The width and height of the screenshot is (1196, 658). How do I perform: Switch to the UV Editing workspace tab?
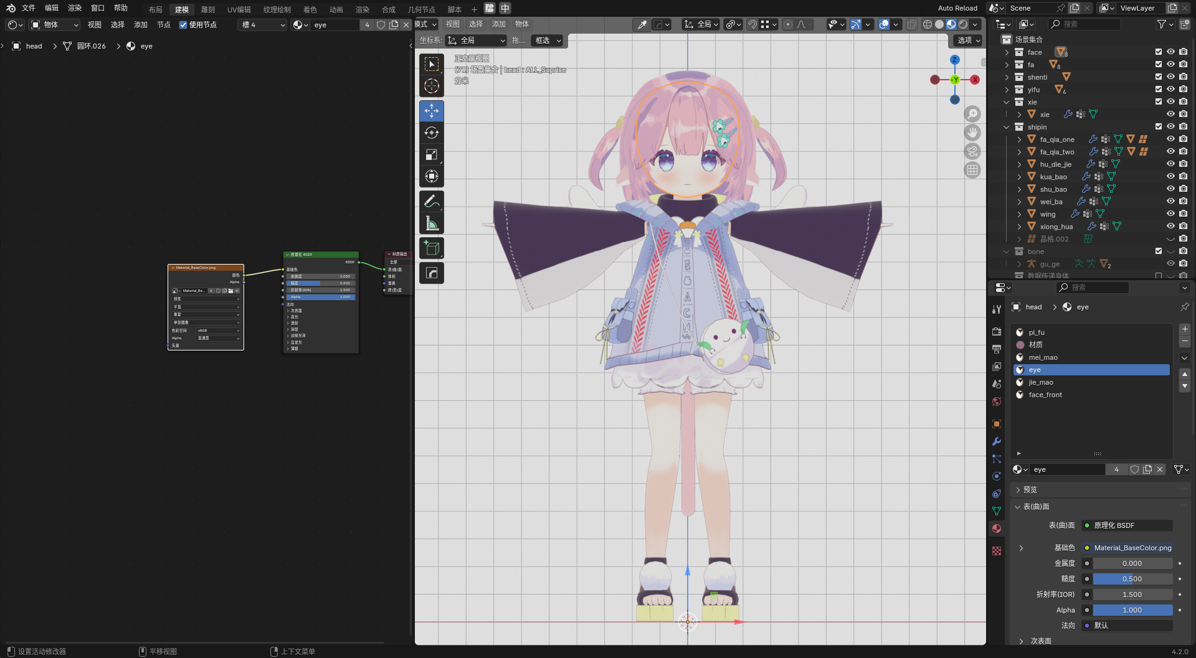point(239,9)
